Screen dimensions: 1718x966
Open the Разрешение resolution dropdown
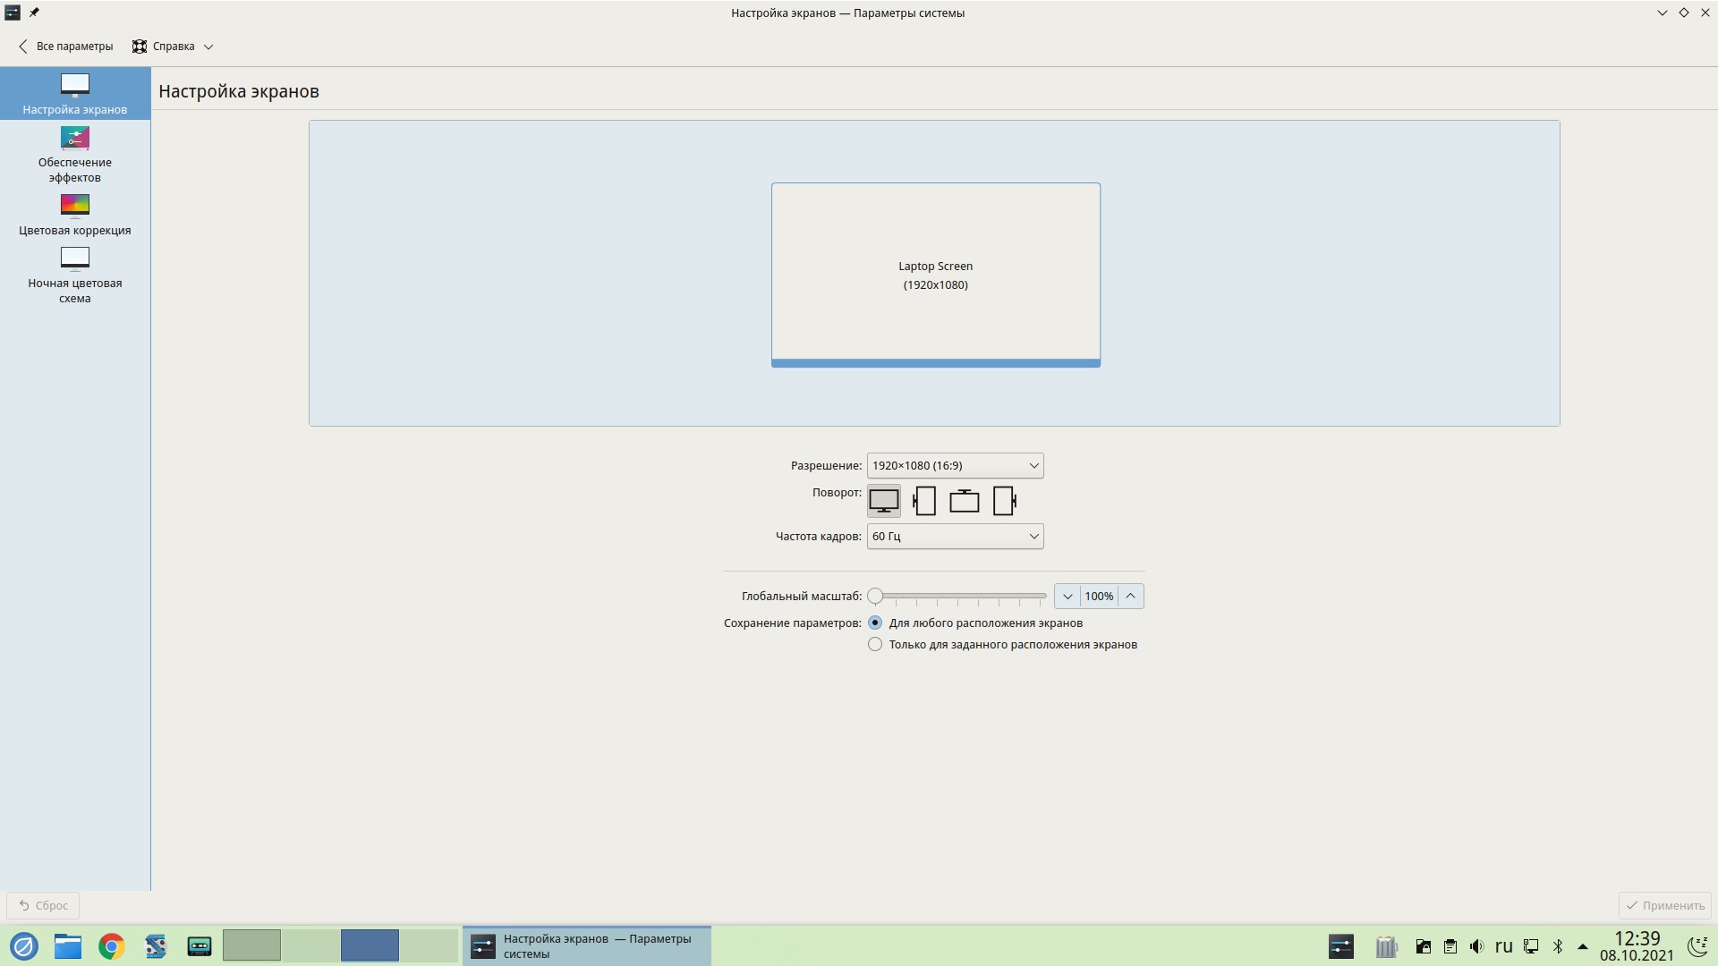tap(955, 465)
